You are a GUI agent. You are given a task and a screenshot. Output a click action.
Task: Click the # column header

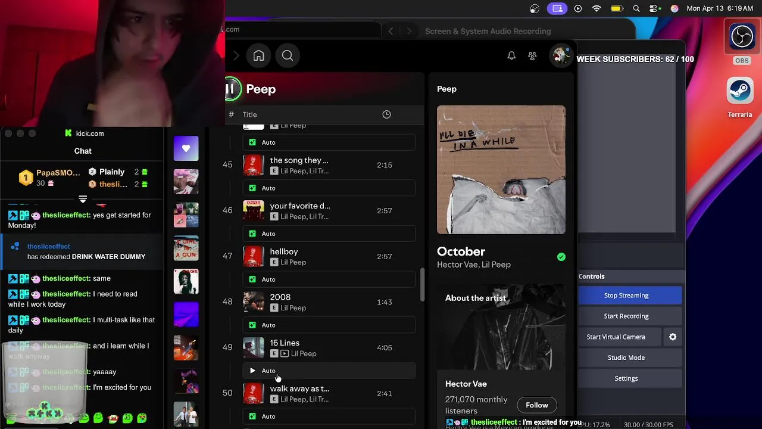pyautogui.click(x=231, y=114)
